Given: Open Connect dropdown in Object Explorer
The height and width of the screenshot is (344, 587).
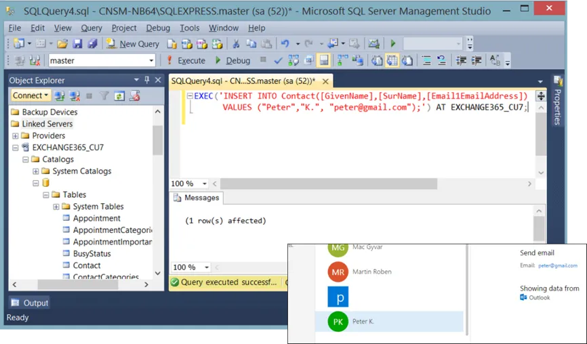Looking at the screenshot, I should coord(31,95).
